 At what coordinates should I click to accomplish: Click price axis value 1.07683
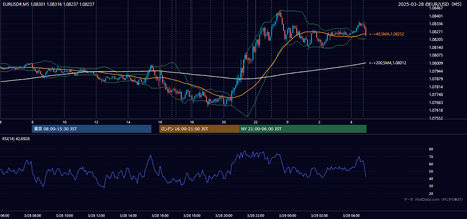tap(436, 103)
